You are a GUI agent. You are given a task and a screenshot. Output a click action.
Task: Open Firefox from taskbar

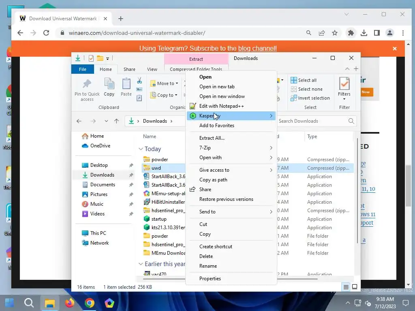pos(70,303)
